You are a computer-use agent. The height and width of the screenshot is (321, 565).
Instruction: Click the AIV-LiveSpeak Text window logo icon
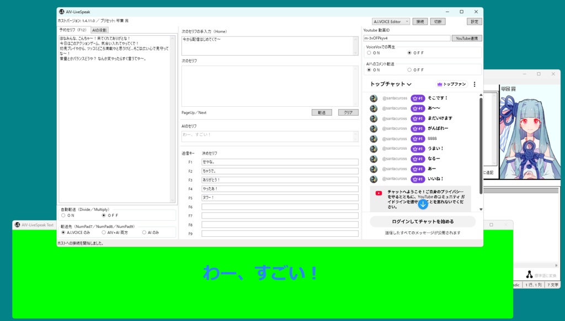[17, 225]
